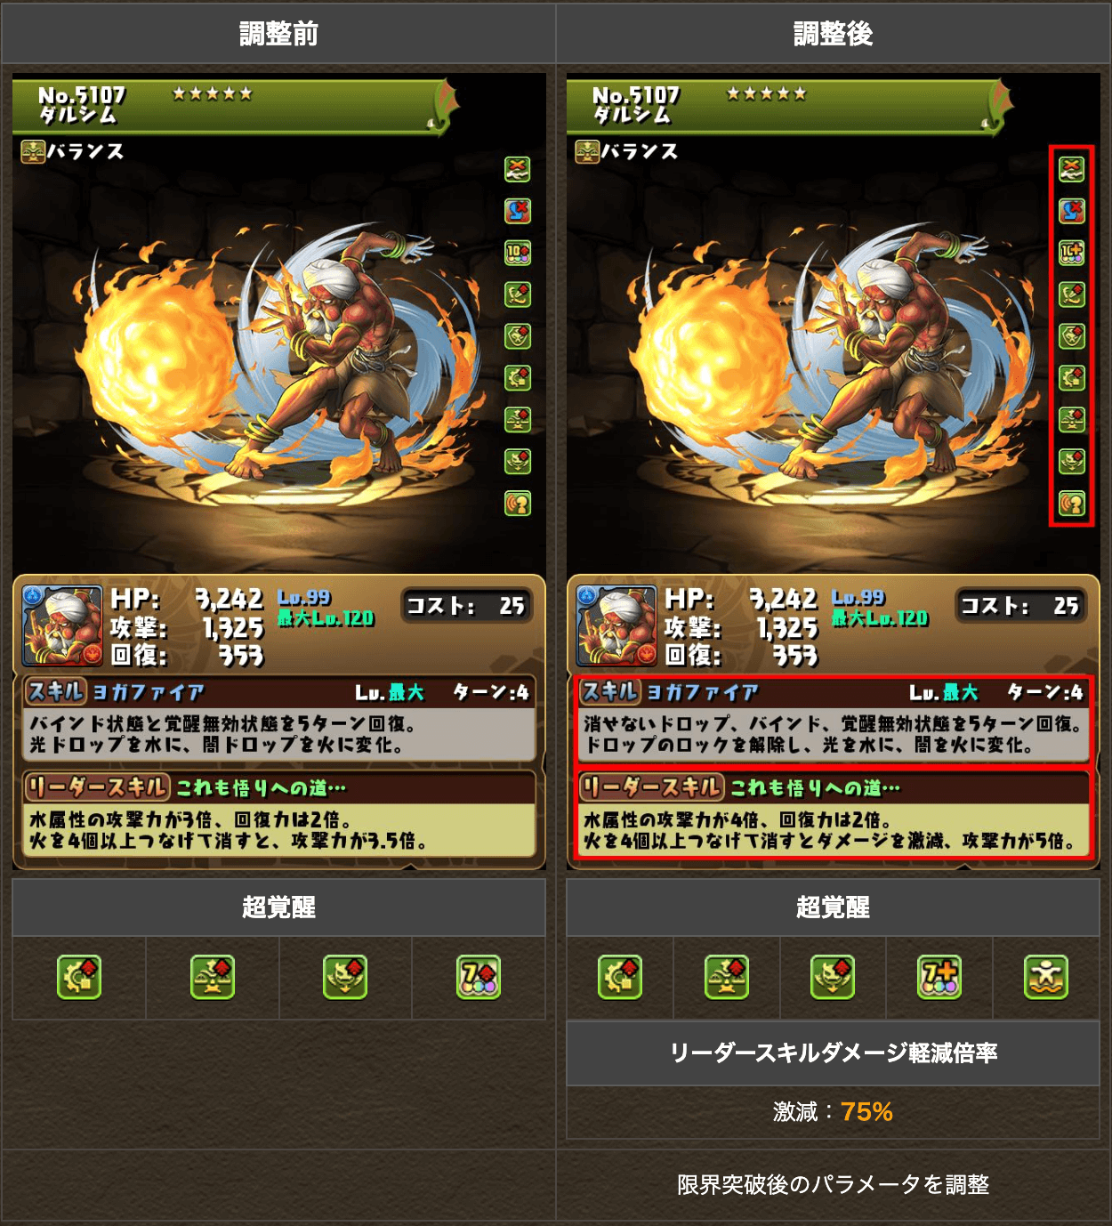
Task: Click the バランス type icon in 調整前 panel
Action: 33,152
